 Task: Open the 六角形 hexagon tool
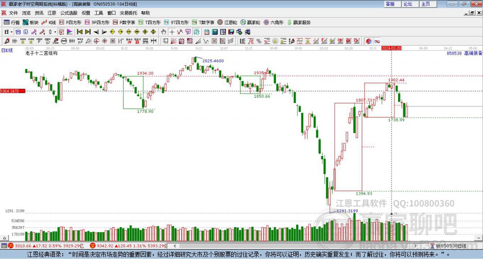274,23
